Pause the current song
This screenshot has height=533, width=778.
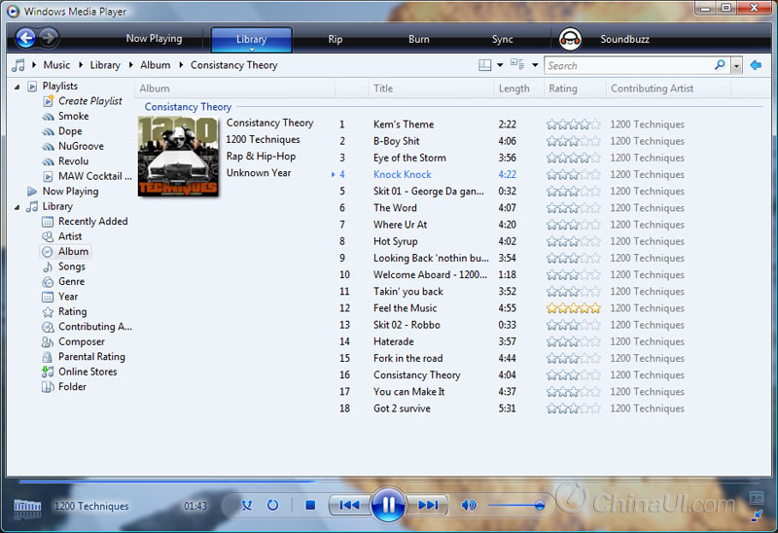coord(388,505)
